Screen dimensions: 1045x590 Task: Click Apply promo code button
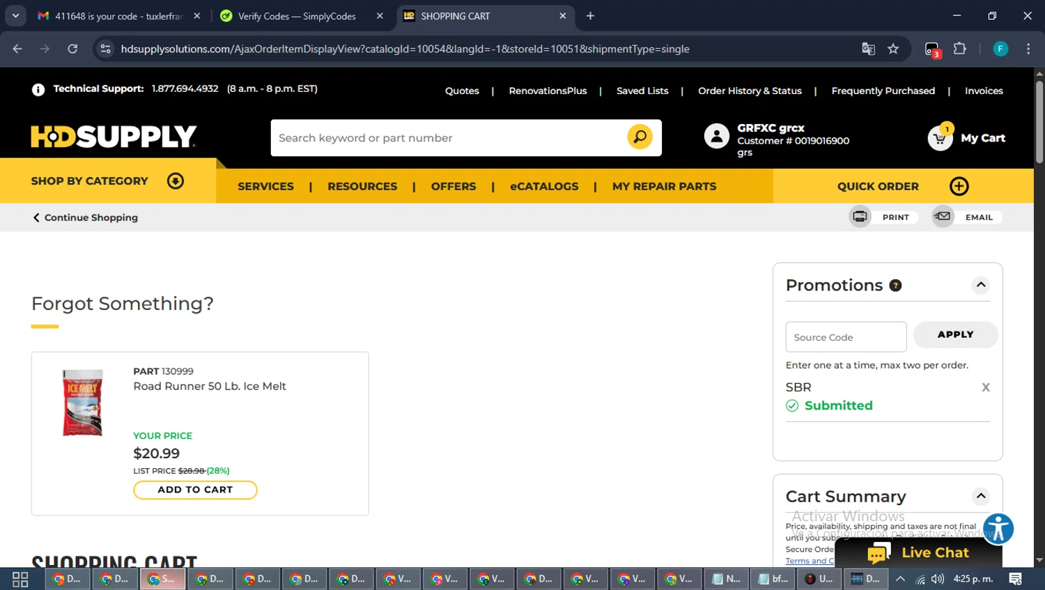[x=955, y=334]
